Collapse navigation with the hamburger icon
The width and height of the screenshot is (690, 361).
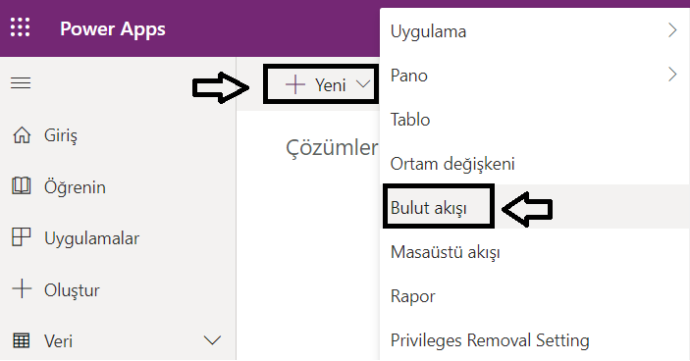[21, 83]
